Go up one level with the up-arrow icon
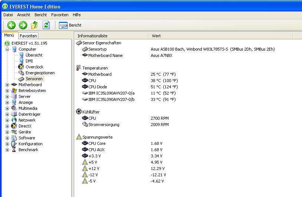 35,25
